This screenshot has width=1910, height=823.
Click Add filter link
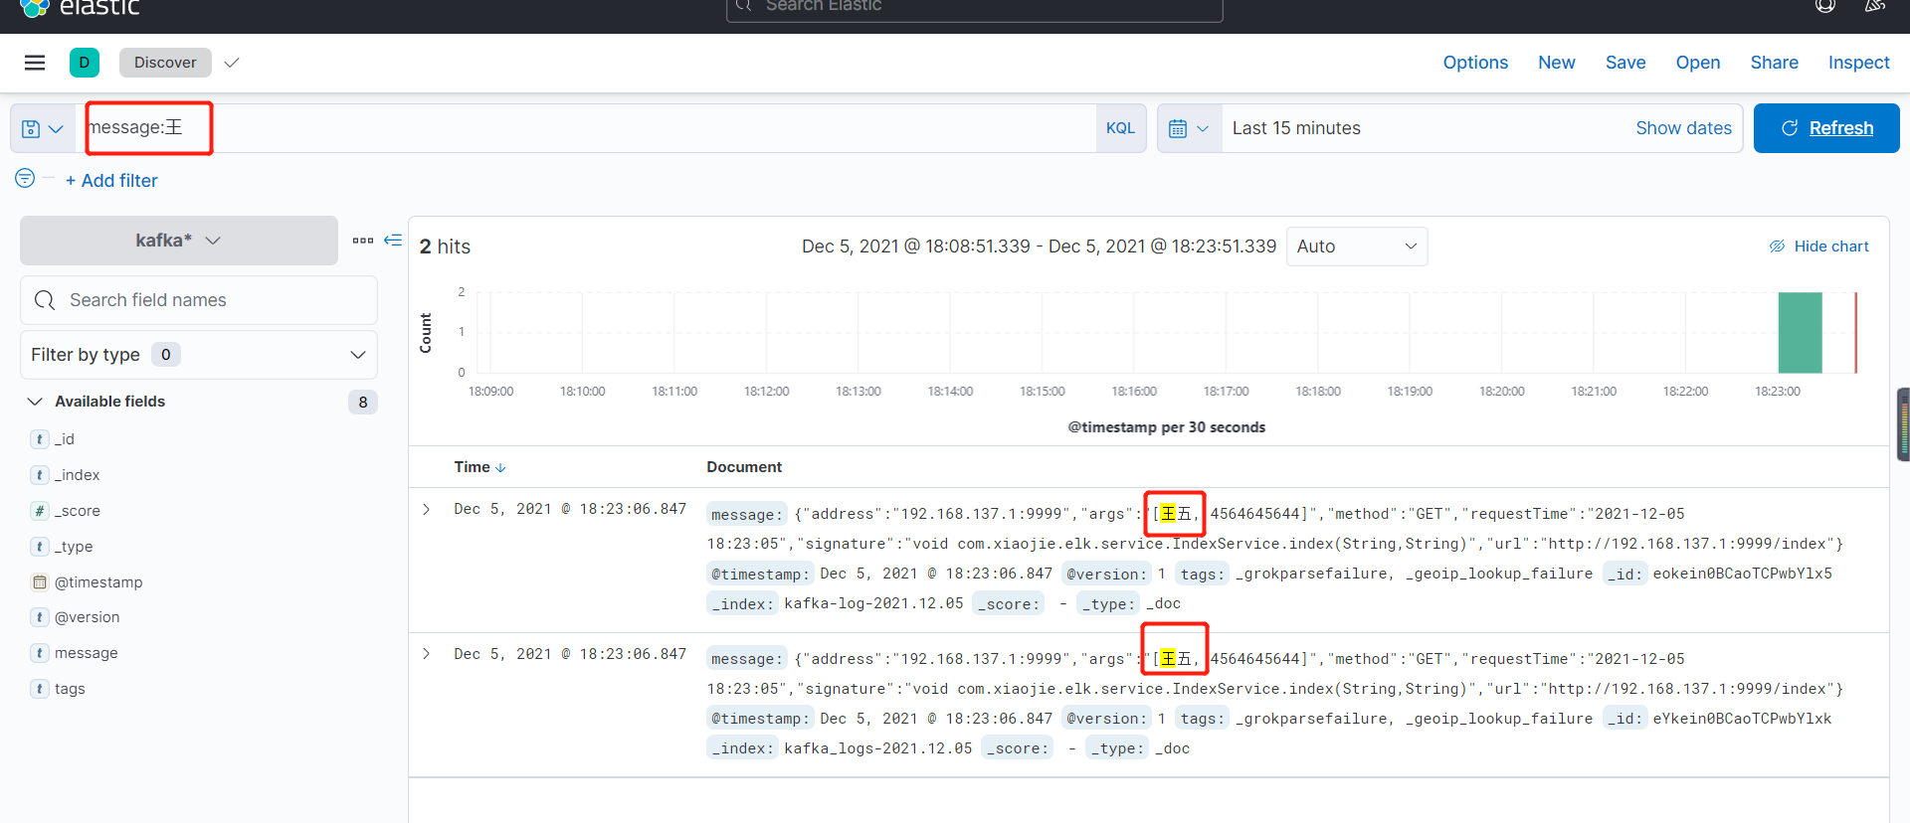click(x=111, y=181)
